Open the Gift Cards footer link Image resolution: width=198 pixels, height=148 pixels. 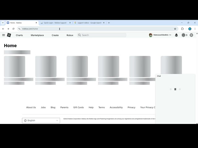pyautogui.click(x=78, y=107)
